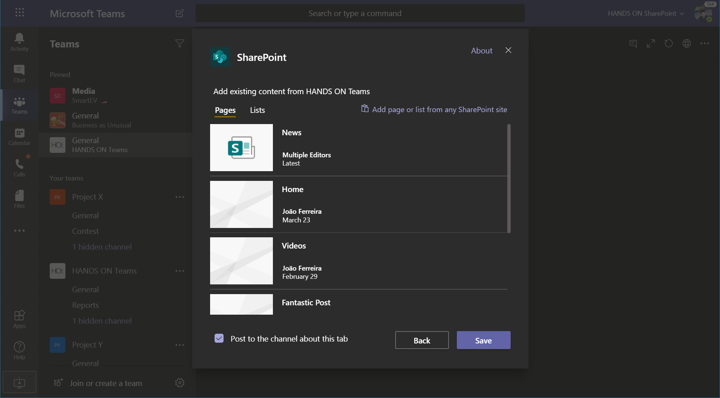Click the refresh tab icon at top right
Viewport: 720px width, 398px height.
pyautogui.click(x=668, y=44)
